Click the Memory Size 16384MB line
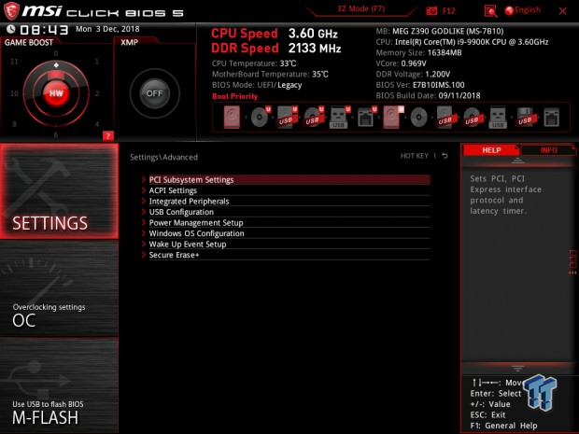Image resolution: width=579 pixels, height=434 pixels. click(x=418, y=52)
